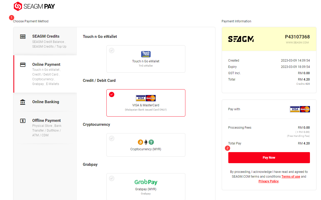The height and width of the screenshot is (200, 321).
Task: Click the Credit / Debit Card section heading
Action: coord(99,81)
